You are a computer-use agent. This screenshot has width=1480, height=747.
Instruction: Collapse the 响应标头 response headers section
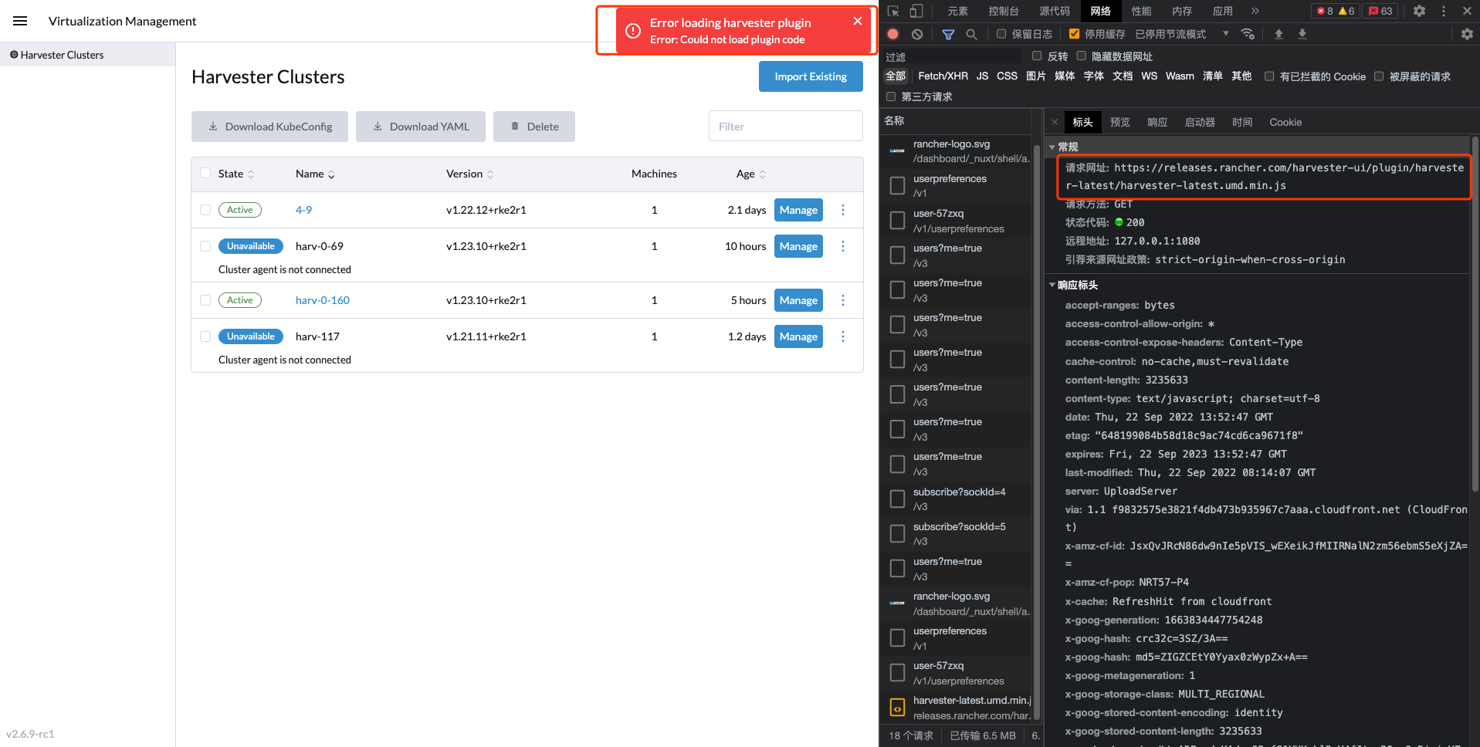click(x=1052, y=285)
